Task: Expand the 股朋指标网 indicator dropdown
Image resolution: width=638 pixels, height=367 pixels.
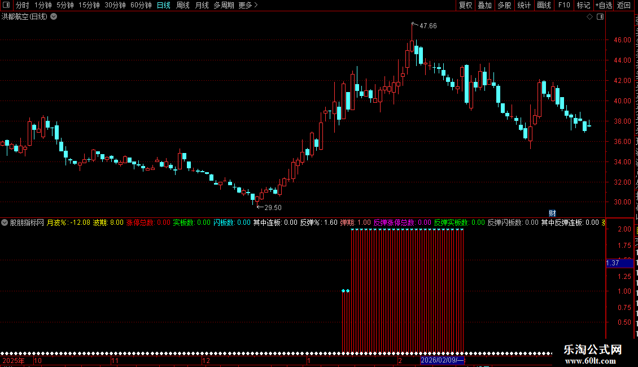Action: 5,222
